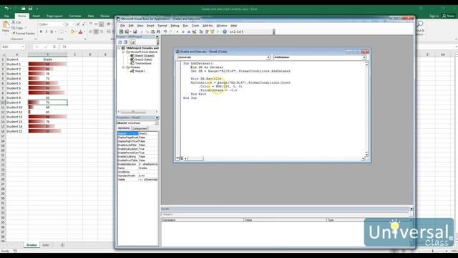
Task: Open the Excel Page Layout ribbon tab
Action: coord(54,16)
